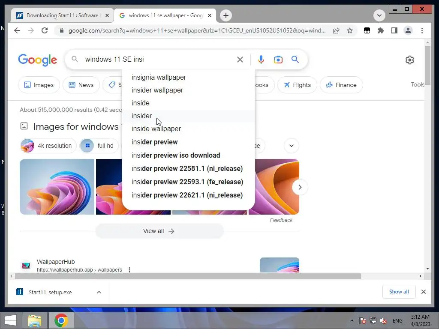
Task: Click the lock site info icon
Action: click(62, 30)
